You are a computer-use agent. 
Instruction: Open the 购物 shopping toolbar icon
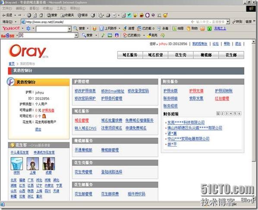click(x=192, y=29)
